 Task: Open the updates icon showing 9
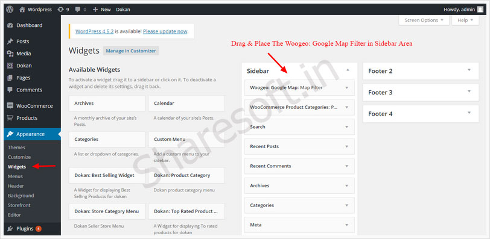pyautogui.click(x=63, y=10)
